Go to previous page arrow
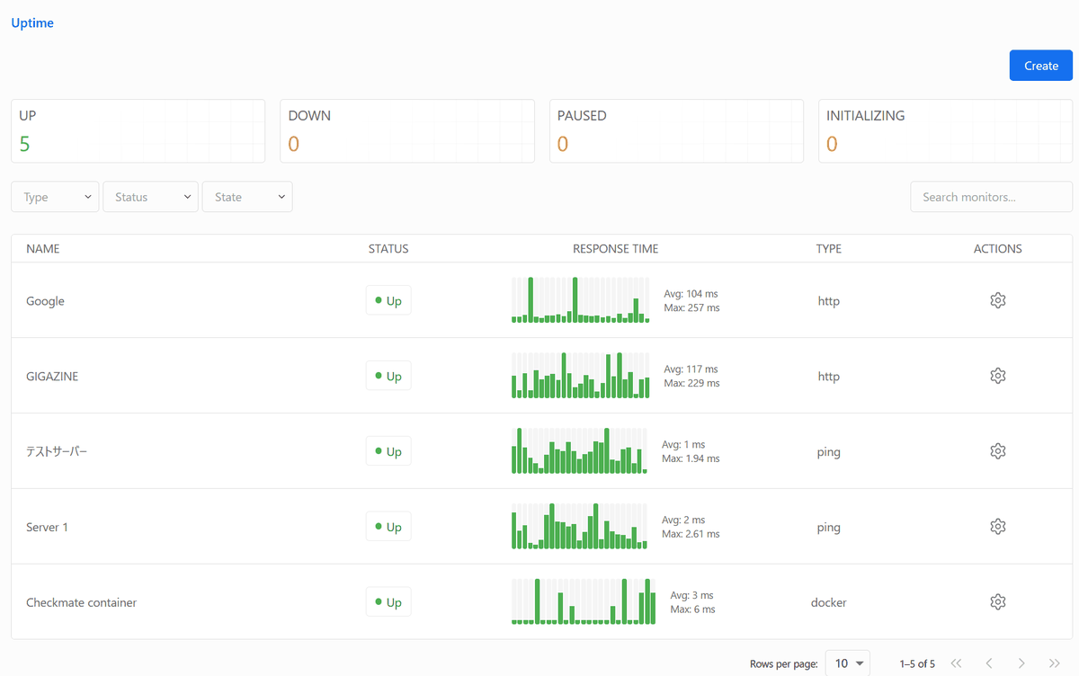Viewport: 1079px width, 676px height. tap(988, 663)
